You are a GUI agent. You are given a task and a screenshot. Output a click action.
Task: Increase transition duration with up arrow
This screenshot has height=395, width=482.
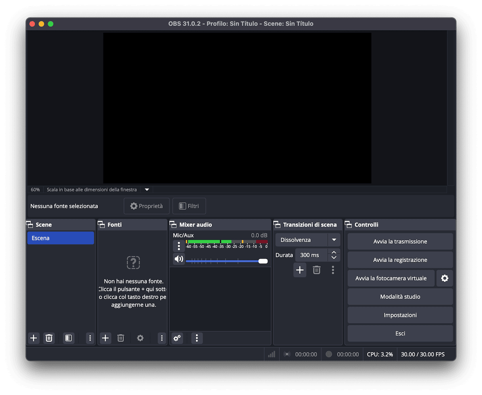[x=334, y=252]
